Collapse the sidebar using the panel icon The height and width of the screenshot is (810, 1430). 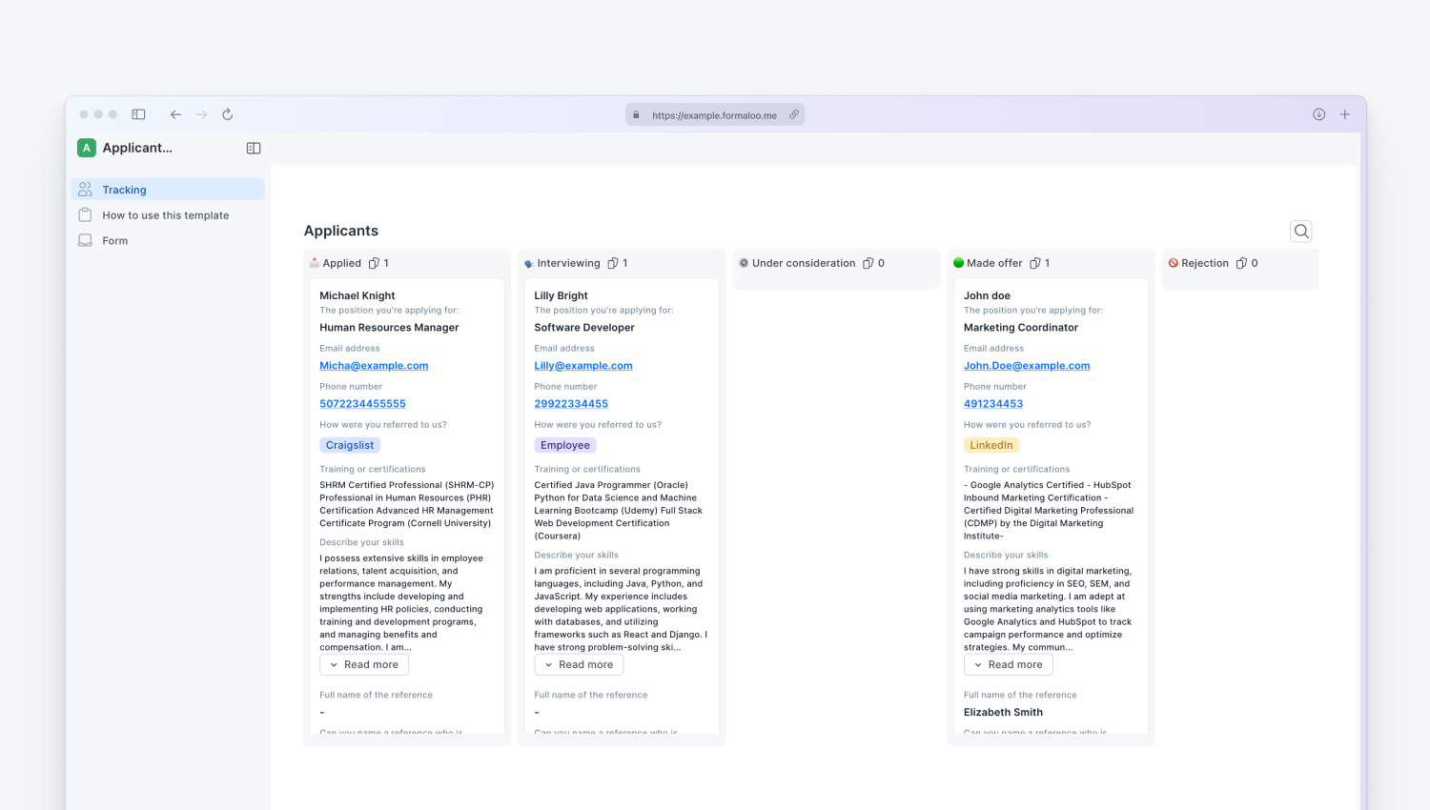click(x=254, y=149)
